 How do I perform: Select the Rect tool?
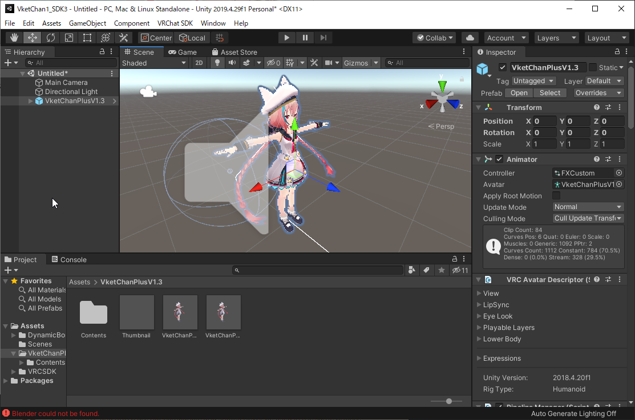click(87, 38)
